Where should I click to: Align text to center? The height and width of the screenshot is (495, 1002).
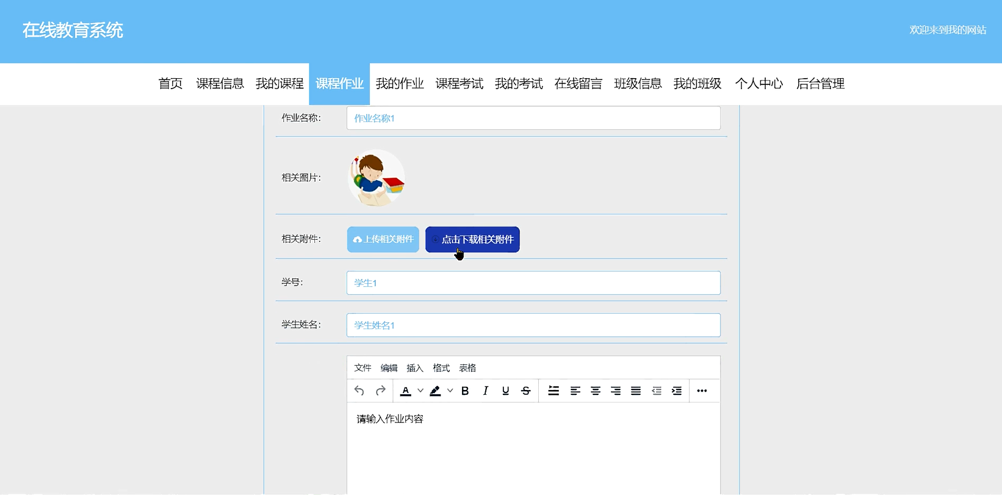point(595,391)
